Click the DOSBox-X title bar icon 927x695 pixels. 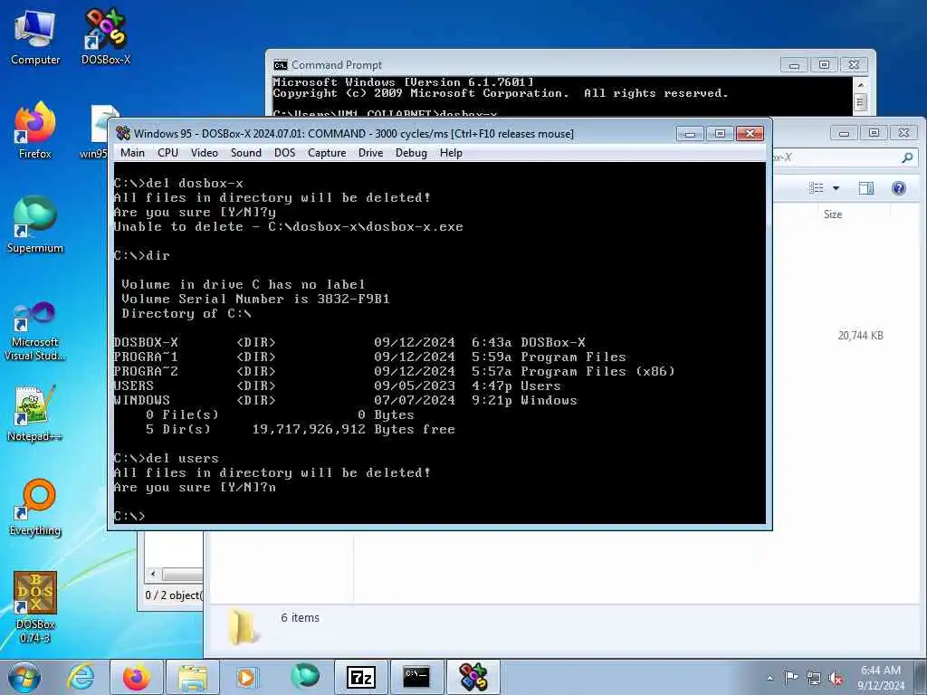pyautogui.click(x=123, y=134)
